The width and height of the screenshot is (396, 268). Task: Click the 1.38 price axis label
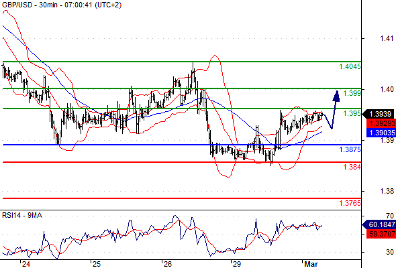pyautogui.click(x=387, y=191)
